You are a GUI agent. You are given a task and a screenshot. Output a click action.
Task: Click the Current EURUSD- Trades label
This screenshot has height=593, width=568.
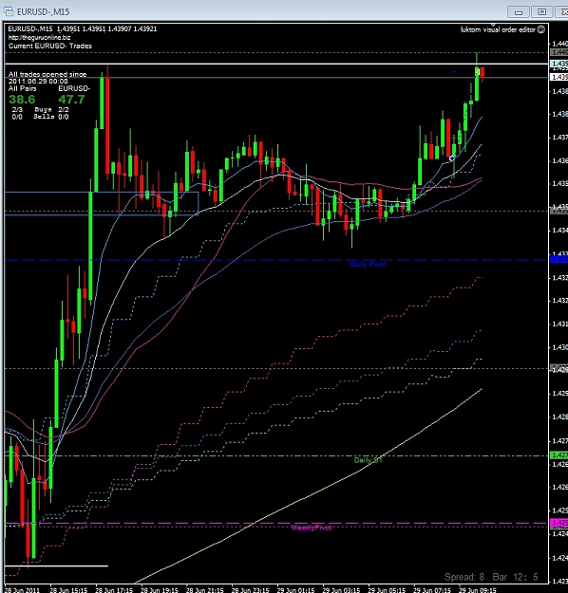(x=50, y=46)
